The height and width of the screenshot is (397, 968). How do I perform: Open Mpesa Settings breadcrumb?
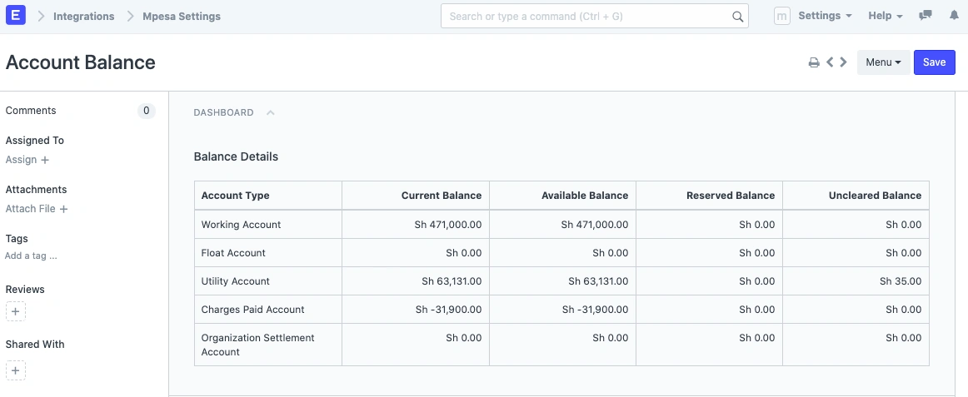tap(182, 17)
